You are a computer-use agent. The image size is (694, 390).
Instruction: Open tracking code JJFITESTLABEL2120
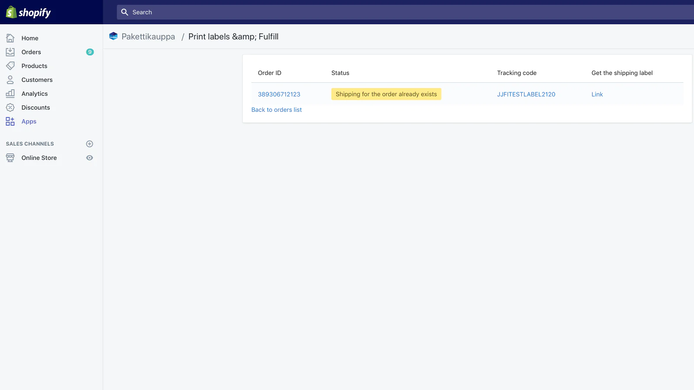pyautogui.click(x=526, y=94)
